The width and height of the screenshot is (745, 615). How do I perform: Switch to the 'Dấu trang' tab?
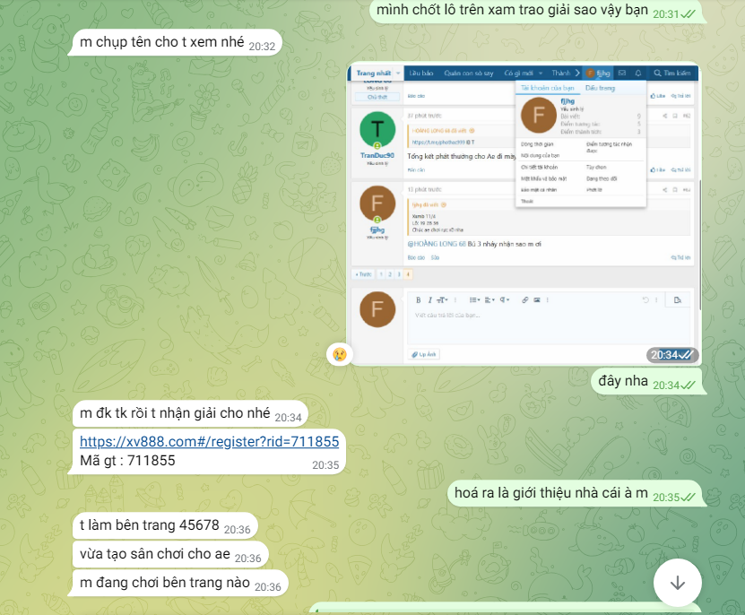tap(600, 89)
